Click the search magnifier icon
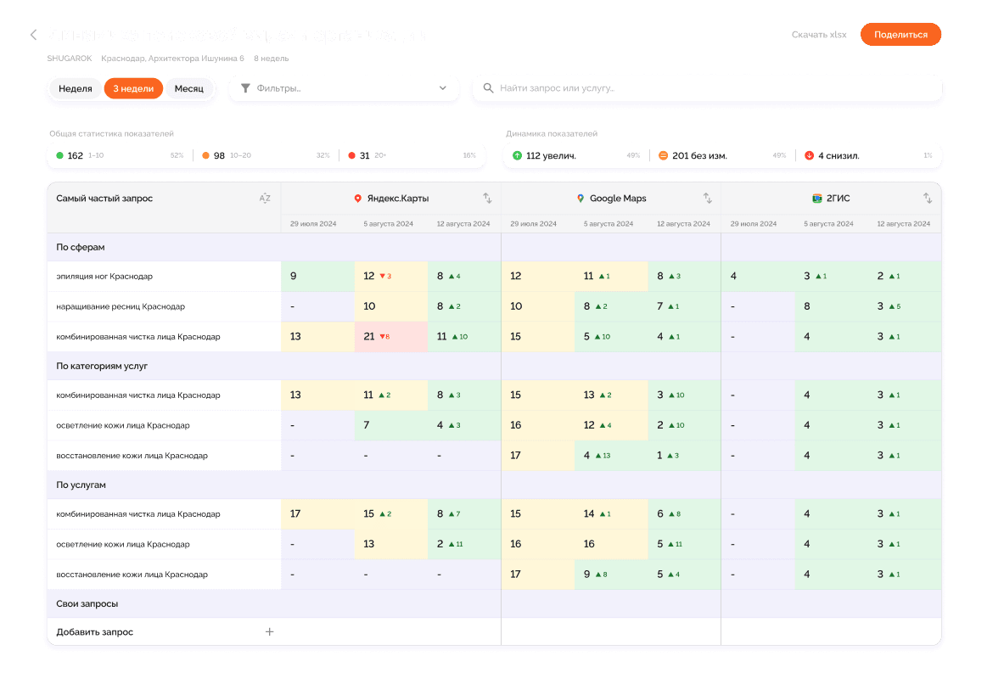This screenshot has height=684, width=1004. [x=488, y=88]
